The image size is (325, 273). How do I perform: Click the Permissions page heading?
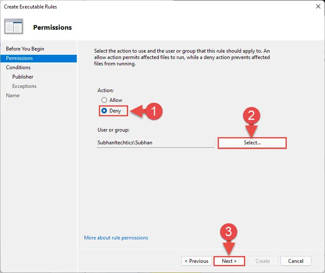click(x=53, y=27)
